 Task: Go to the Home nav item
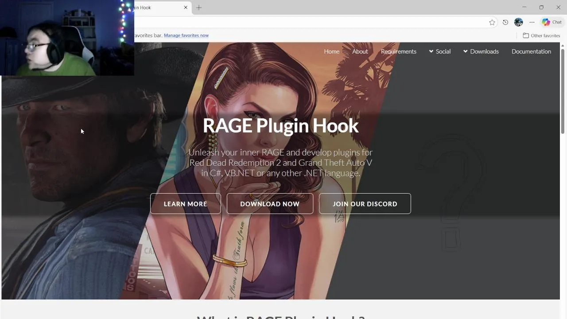[332, 51]
